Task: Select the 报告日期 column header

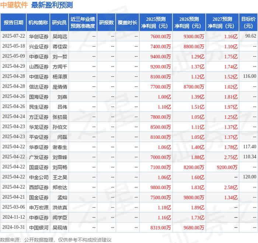Action: pos(13,23)
